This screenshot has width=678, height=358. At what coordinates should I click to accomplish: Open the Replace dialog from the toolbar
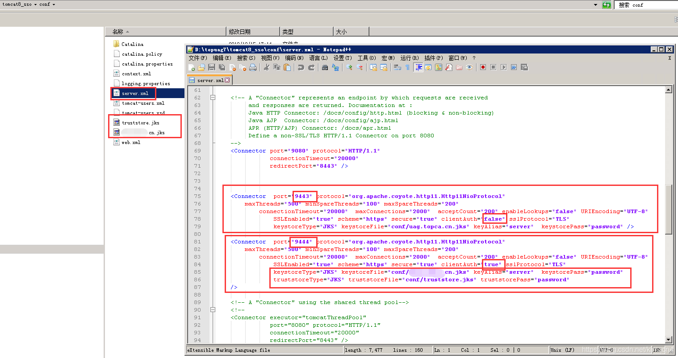point(335,67)
